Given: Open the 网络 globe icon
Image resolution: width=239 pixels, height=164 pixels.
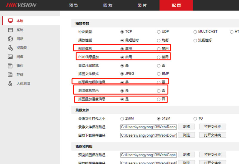Looking at the screenshot, I should click(x=10, y=39).
